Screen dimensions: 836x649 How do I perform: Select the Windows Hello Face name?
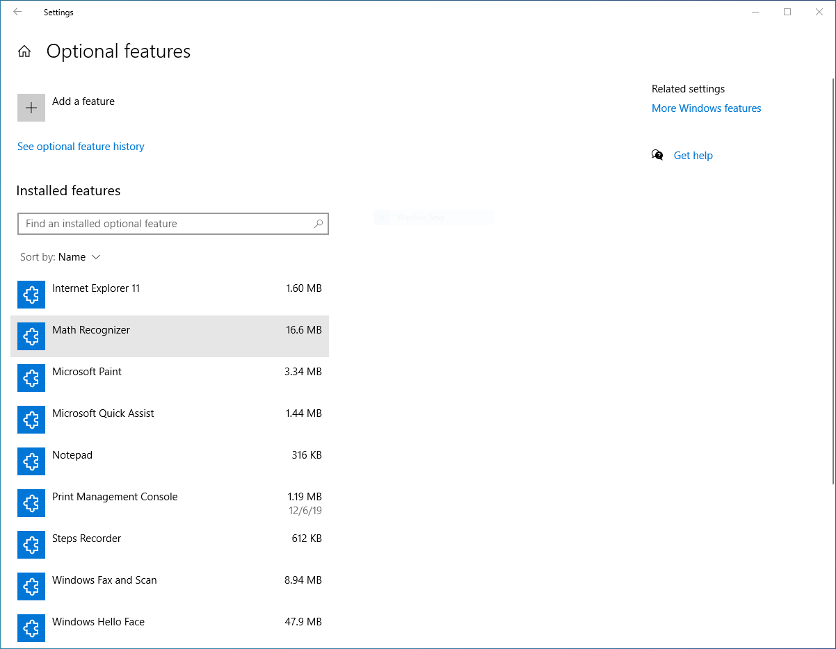98,622
